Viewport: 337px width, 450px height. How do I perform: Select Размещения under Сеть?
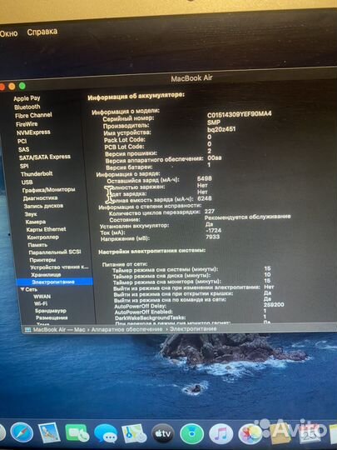coord(52,317)
